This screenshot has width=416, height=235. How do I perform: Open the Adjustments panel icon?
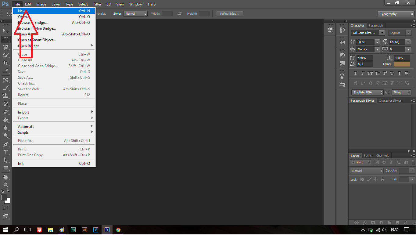(x=342, y=55)
